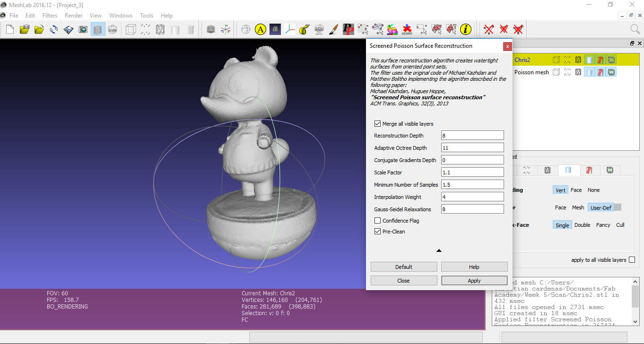Show the yellow layer info icon
The width and height of the screenshot is (644, 344).
tap(466, 29)
